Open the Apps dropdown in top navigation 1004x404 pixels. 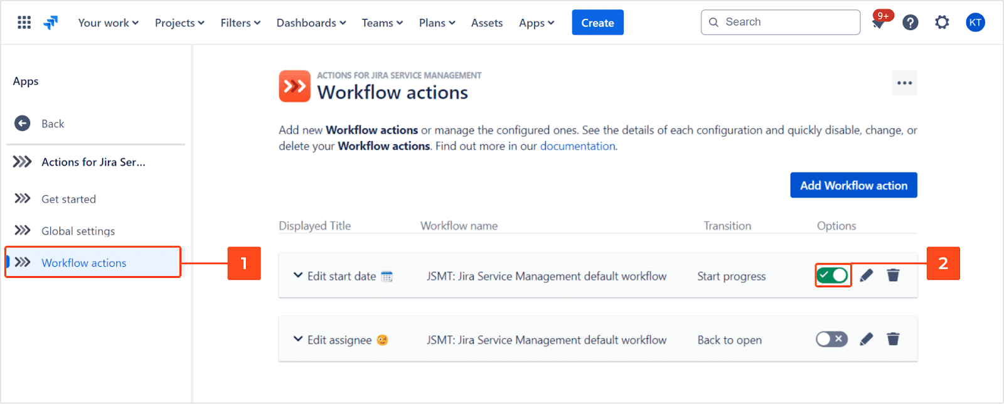537,23
